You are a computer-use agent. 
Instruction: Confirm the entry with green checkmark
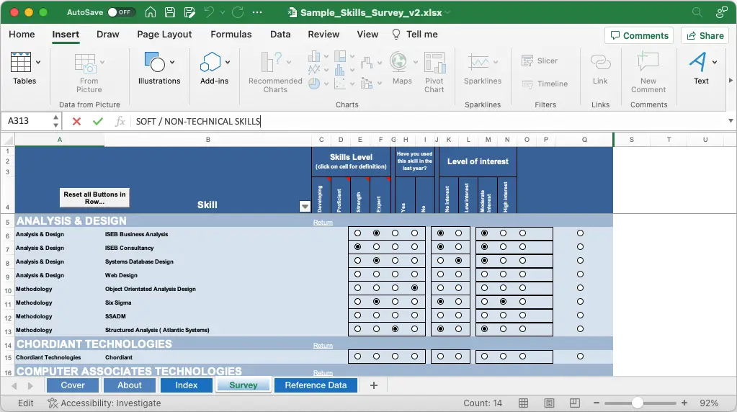[98, 121]
